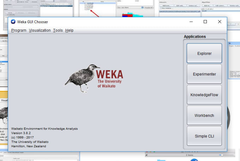This screenshot has height=161, width=240.
Task: Click the 'Hamilton, New Zealand' text
Action: (x=29, y=146)
